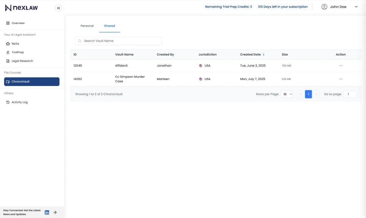The image size is (366, 218).
Task: Open Rows per Page dropdown
Action: click(x=287, y=94)
